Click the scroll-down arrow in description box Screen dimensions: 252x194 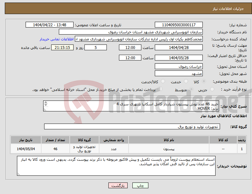[x=46, y=105]
